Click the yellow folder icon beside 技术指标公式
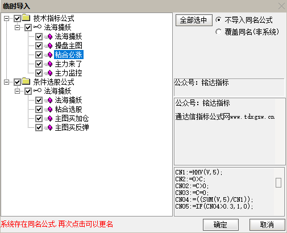The image size is (287, 233). pyautogui.click(x=26, y=18)
